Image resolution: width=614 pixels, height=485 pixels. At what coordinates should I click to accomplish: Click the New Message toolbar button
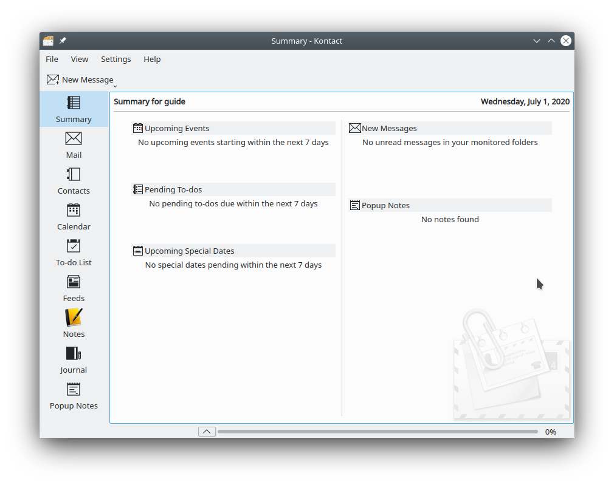(80, 80)
